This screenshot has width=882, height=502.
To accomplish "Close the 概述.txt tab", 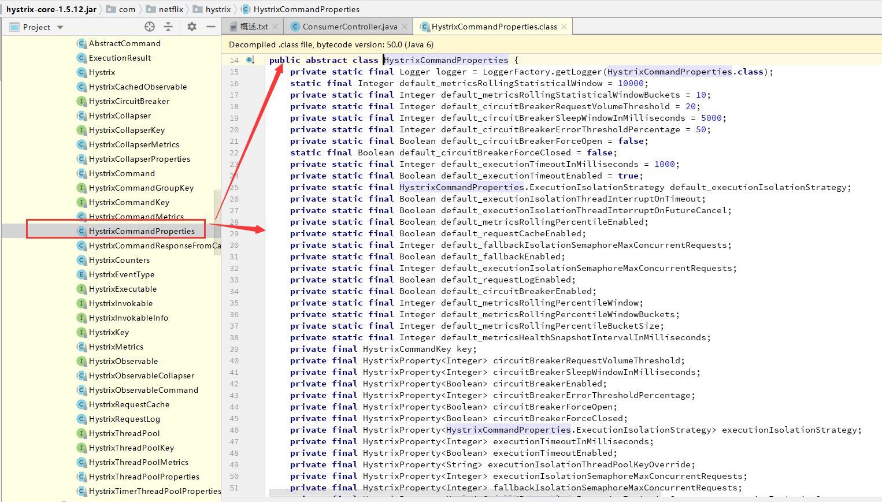I will click(275, 27).
